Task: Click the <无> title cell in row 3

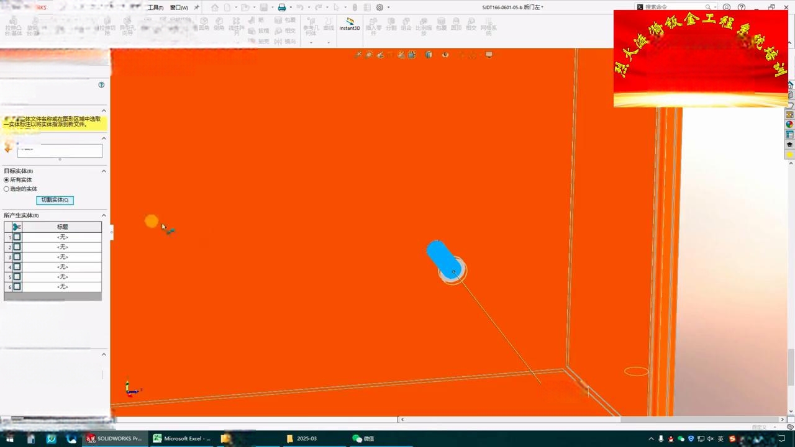Action: click(x=62, y=257)
